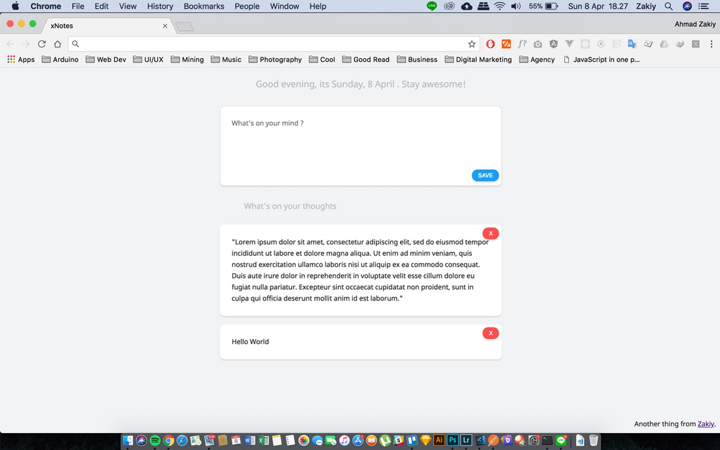Screen dimensions: 720x450
Task: Open the Angular Augury extension icon
Action: (553, 44)
